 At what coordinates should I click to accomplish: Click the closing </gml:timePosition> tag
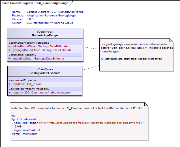point(27,130)
